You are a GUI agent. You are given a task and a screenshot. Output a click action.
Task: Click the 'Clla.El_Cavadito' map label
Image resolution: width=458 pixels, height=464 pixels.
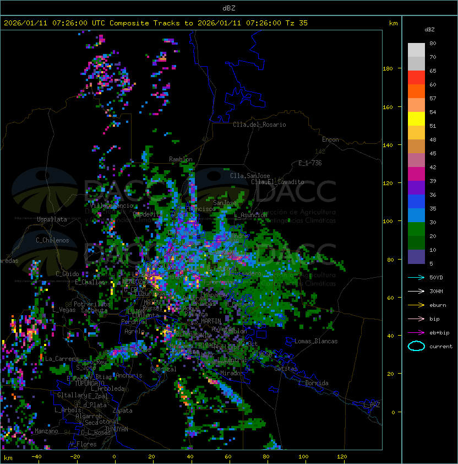[x=277, y=182]
